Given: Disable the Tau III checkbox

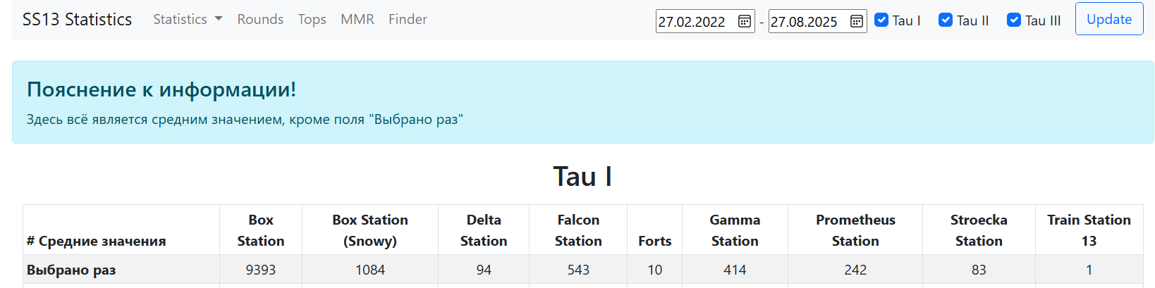Looking at the screenshot, I should click(1014, 20).
